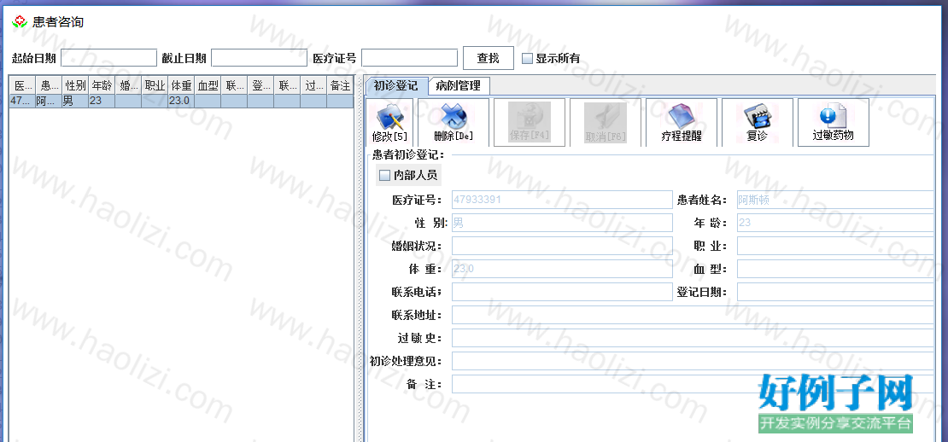This screenshot has height=442, width=948.
Task: Enable the 显示所有 checkbox
Action: pos(527,59)
